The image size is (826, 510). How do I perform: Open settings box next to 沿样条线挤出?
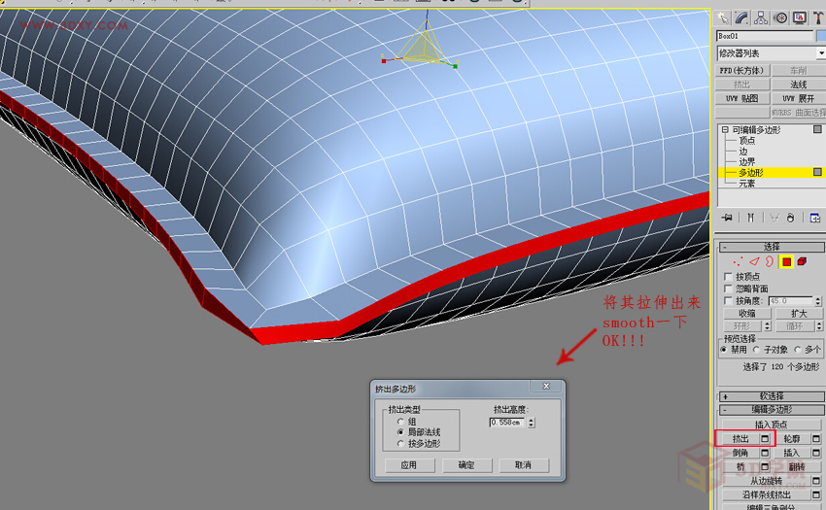pos(816,494)
